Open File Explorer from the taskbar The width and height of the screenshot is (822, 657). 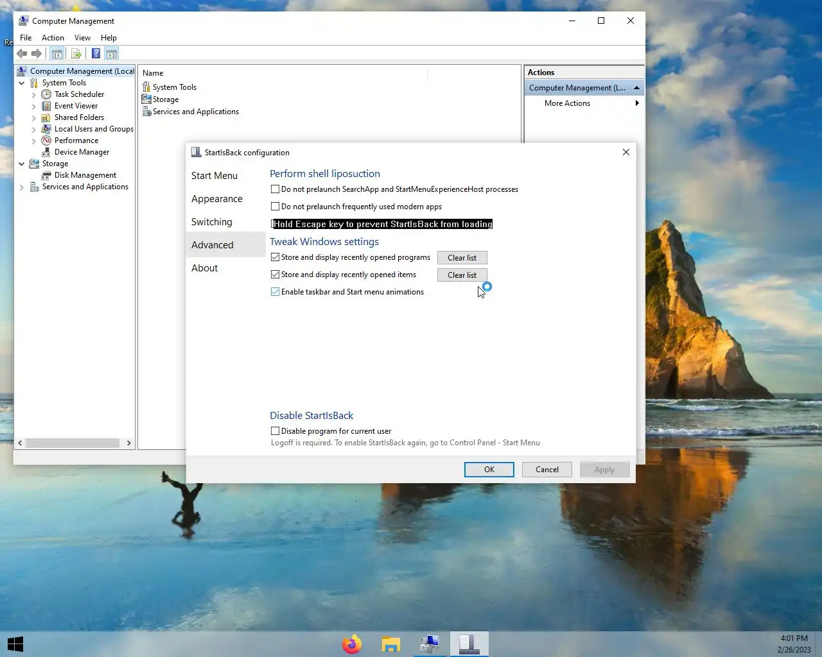tap(391, 644)
